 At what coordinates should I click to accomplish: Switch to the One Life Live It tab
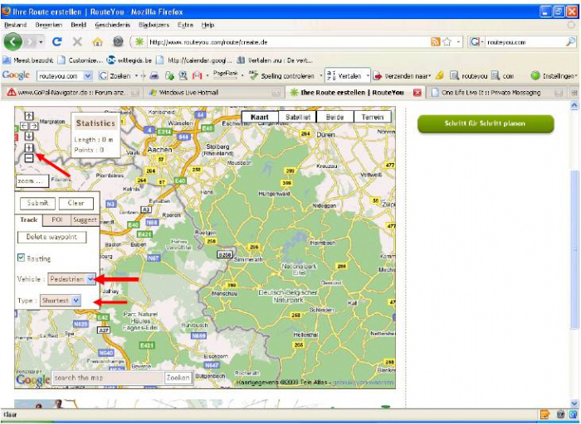tap(495, 93)
